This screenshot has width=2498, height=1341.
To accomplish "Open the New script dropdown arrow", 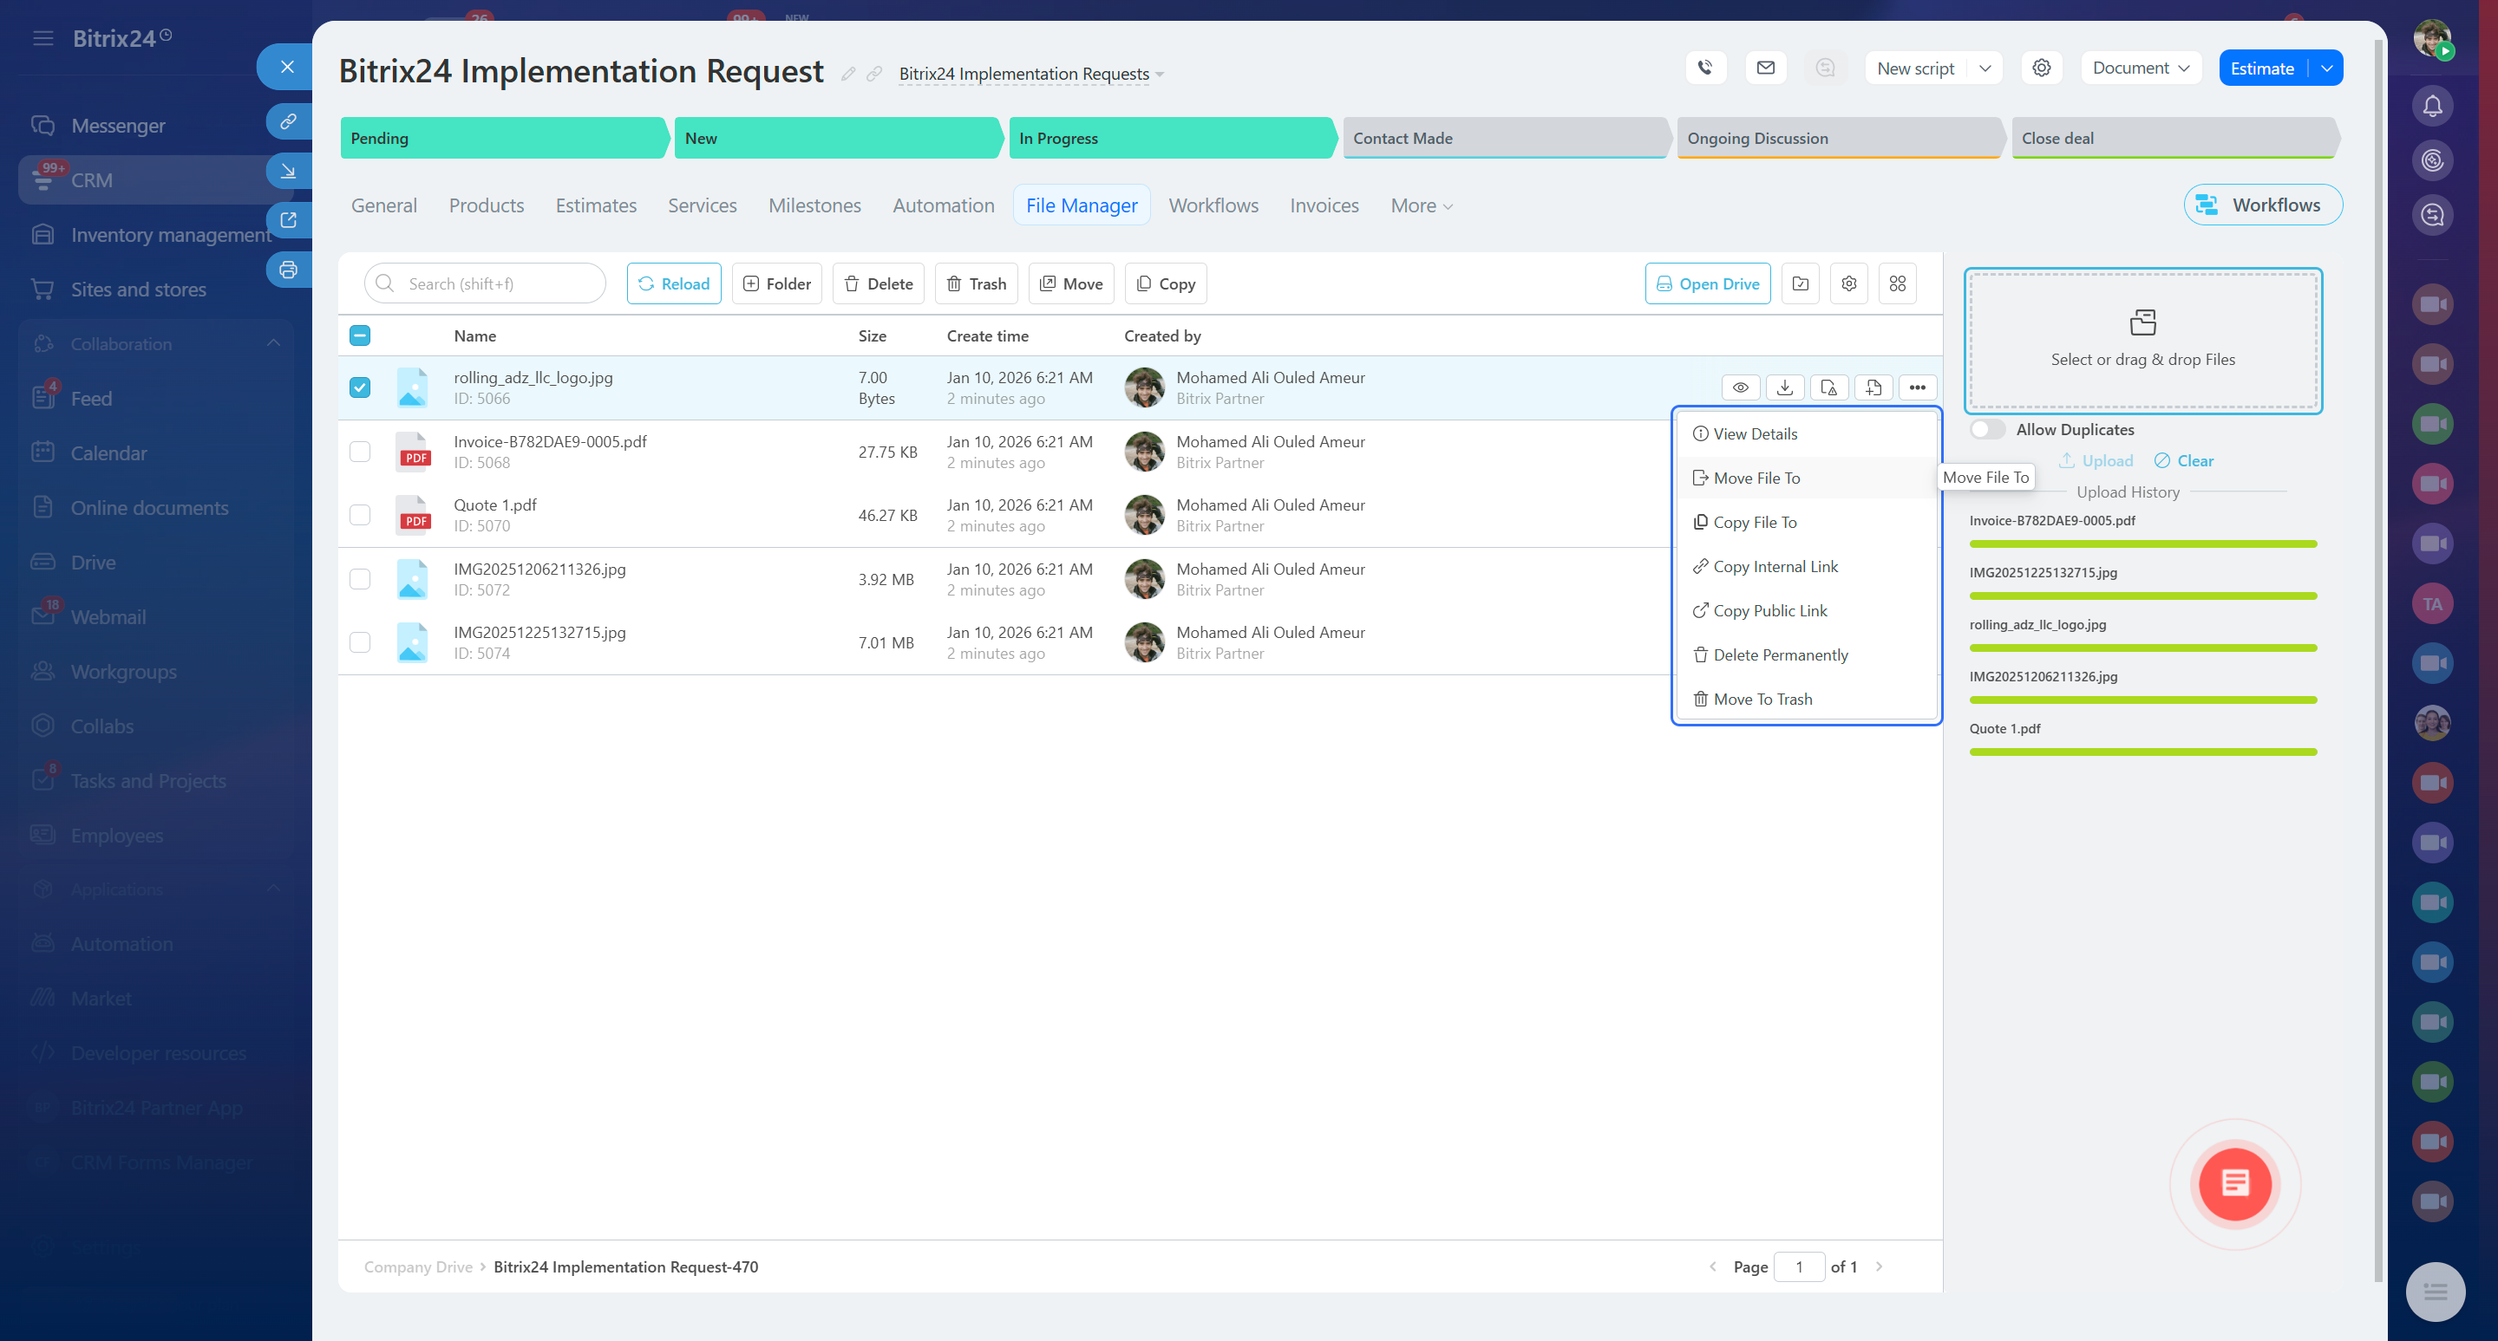I will (1985, 68).
